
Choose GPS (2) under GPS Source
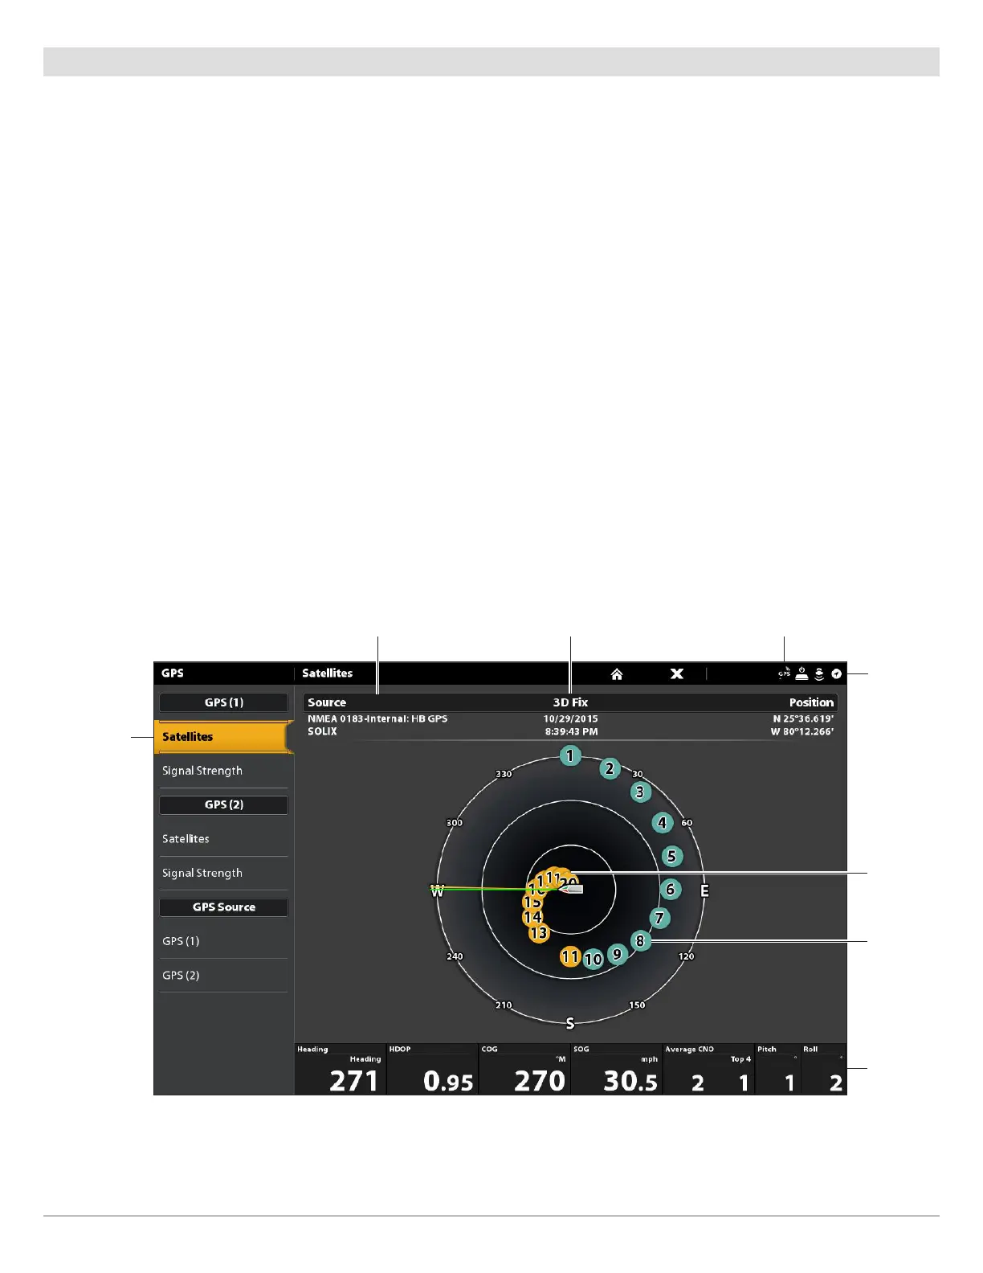(x=223, y=975)
